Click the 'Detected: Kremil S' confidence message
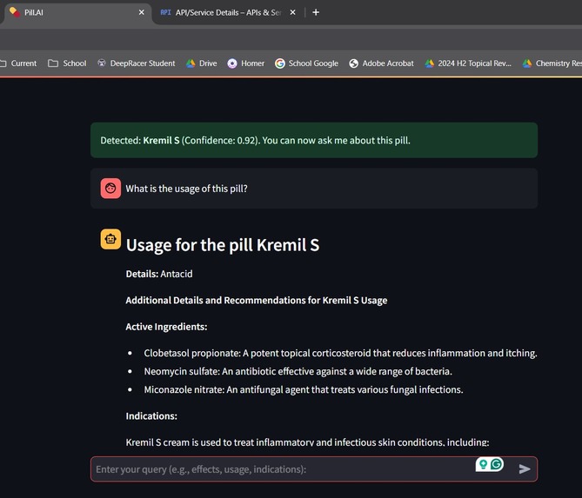582x498 pixels. tap(314, 140)
